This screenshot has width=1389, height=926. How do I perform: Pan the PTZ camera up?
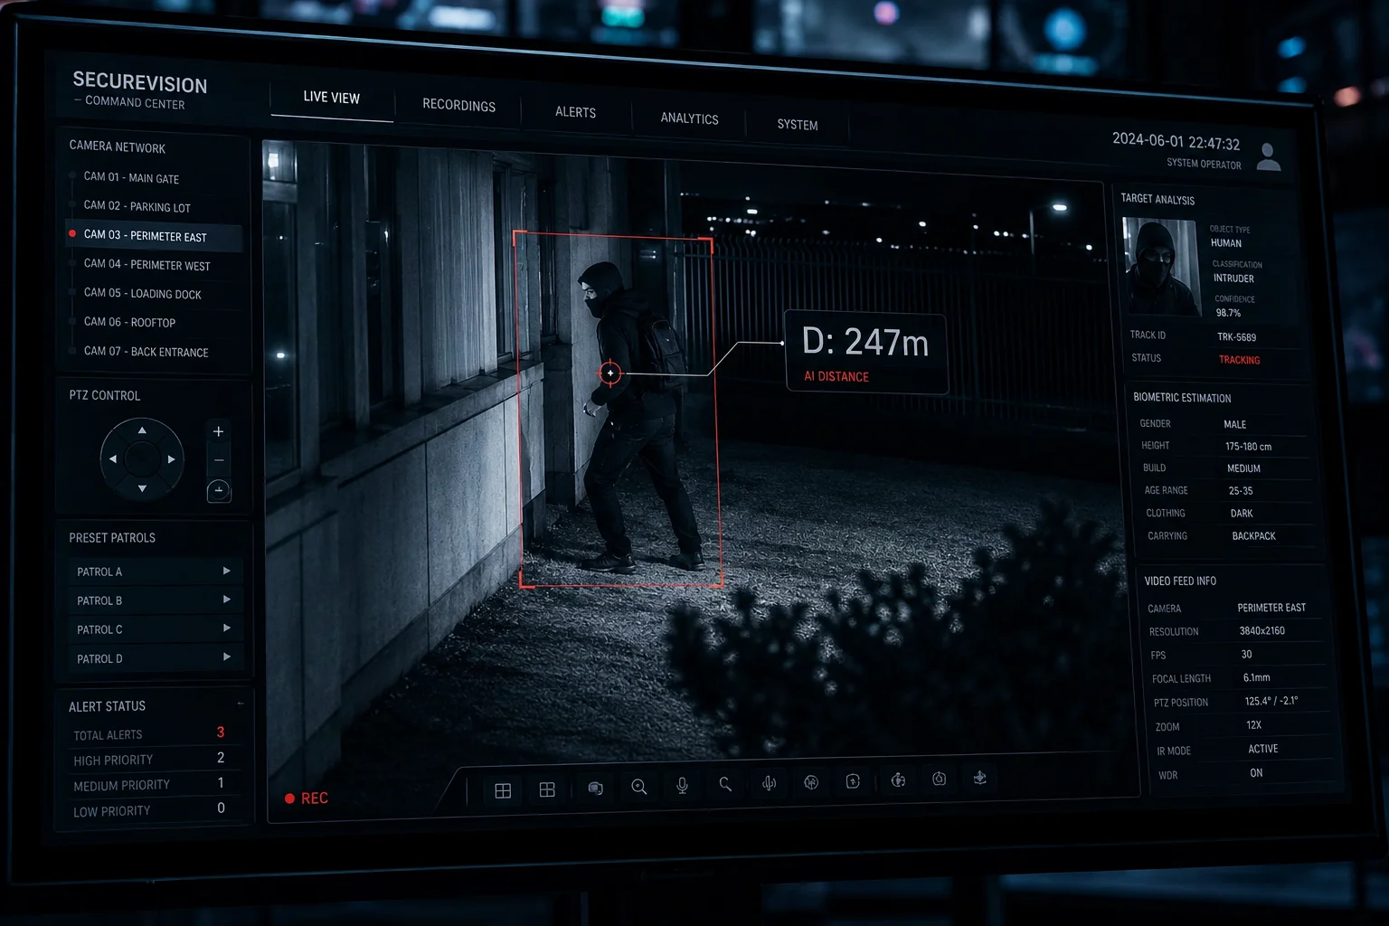[142, 430]
